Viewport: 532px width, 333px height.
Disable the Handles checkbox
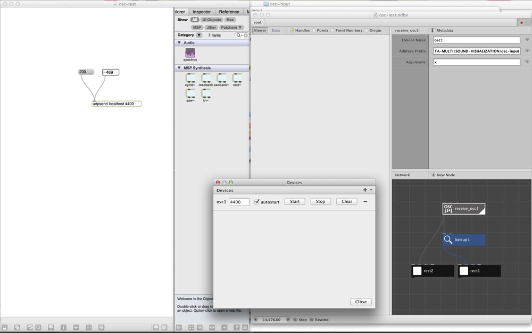pos(292,30)
